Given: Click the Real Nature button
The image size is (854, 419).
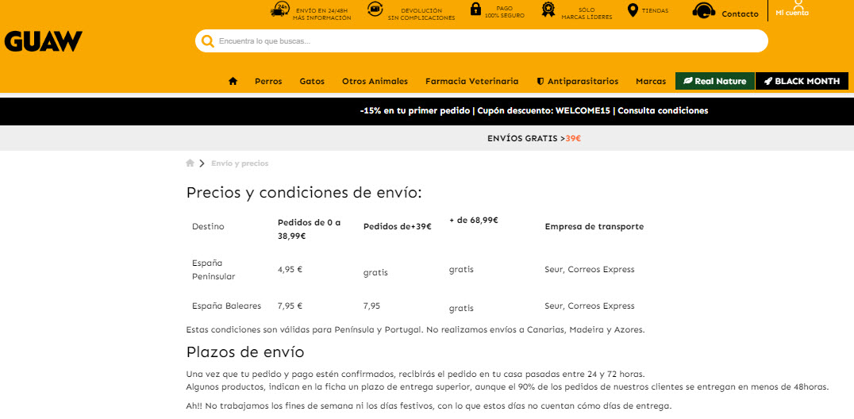Looking at the screenshot, I should [x=714, y=81].
